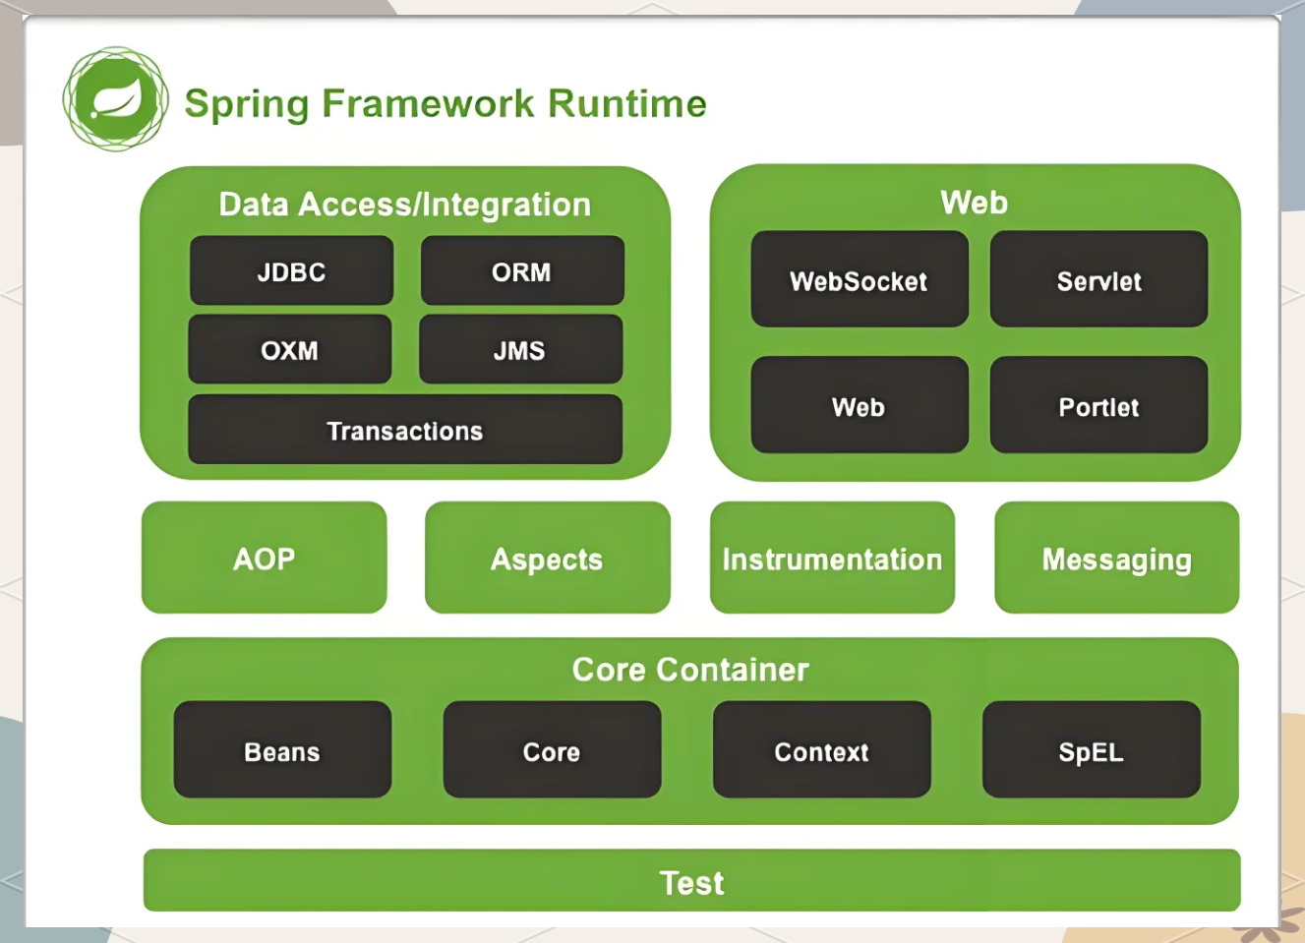Select the dark Core module box

[553, 749]
